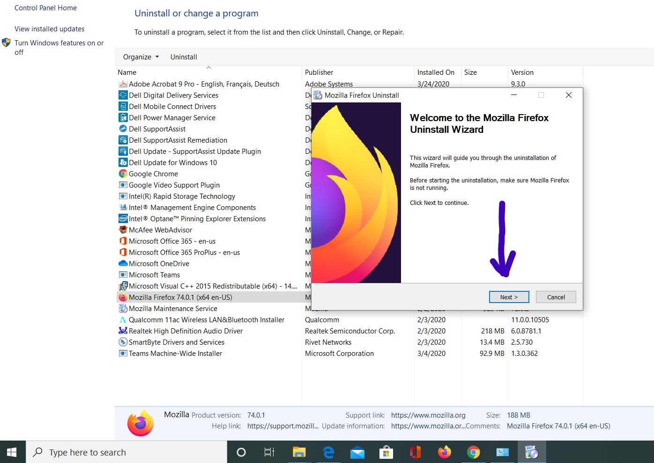
Task: Select the Intel Rapid Storage Technology icon
Action: (123, 196)
